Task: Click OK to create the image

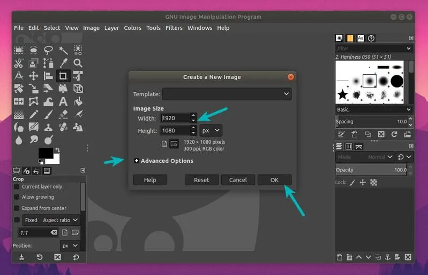Action: click(274, 180)
